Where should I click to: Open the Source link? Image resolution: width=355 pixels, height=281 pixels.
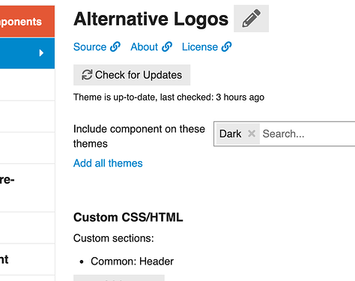97,47
